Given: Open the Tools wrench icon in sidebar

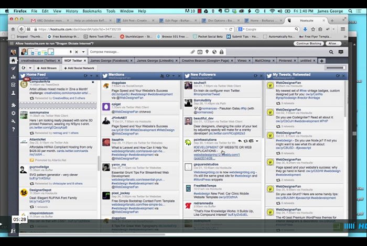Looking at the screenshot, I should click(13, 121).
